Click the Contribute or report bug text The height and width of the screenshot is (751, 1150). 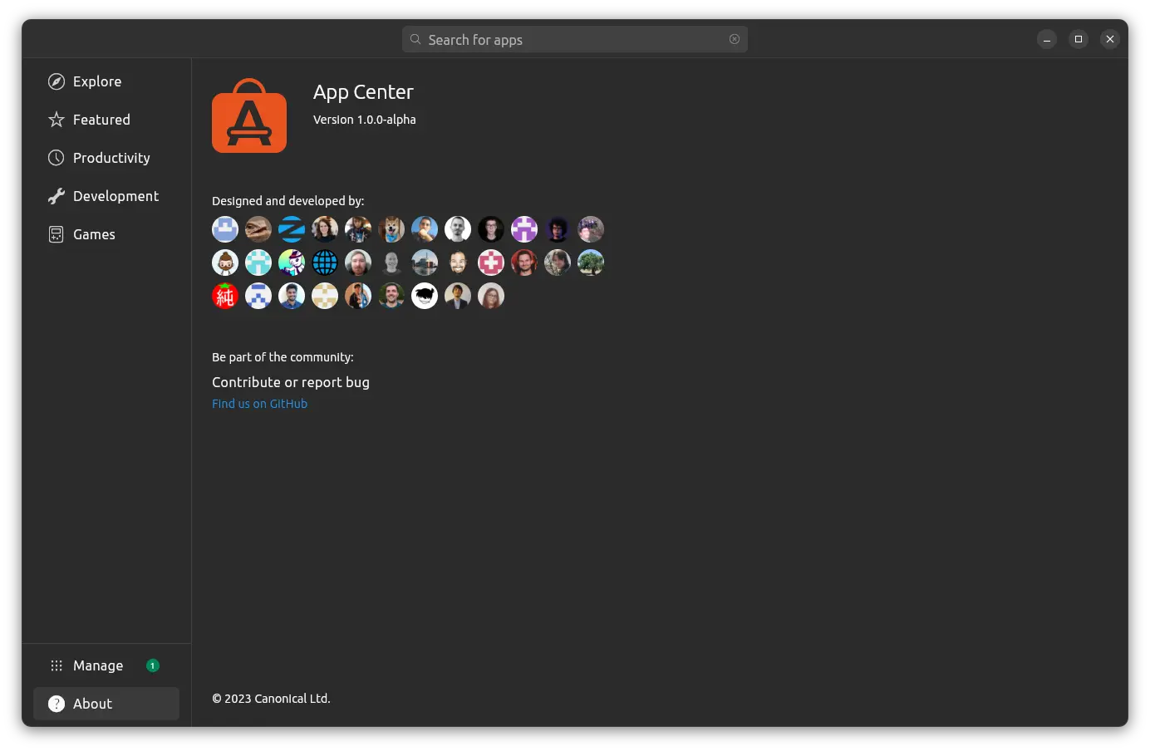(x=291, y=382)
